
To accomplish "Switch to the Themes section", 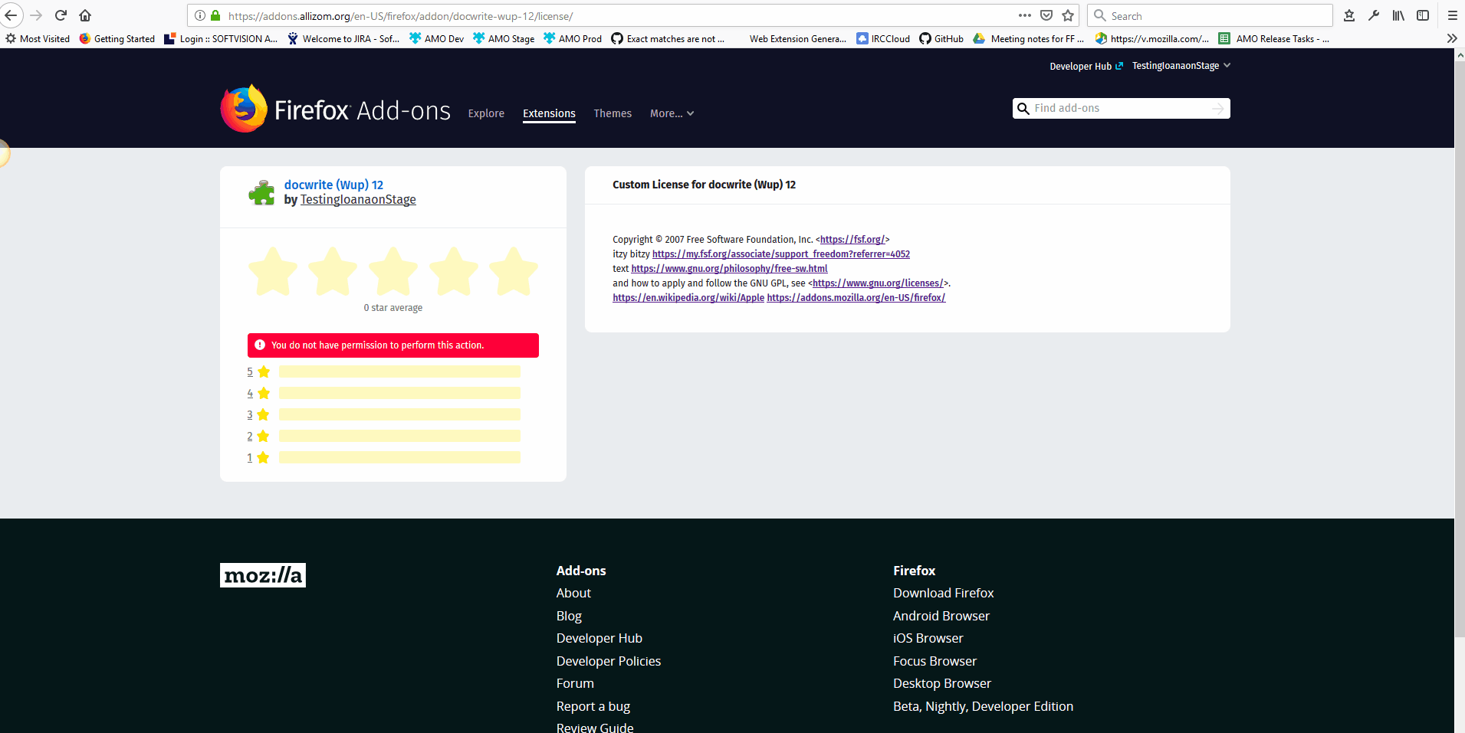I will [612, 113].
